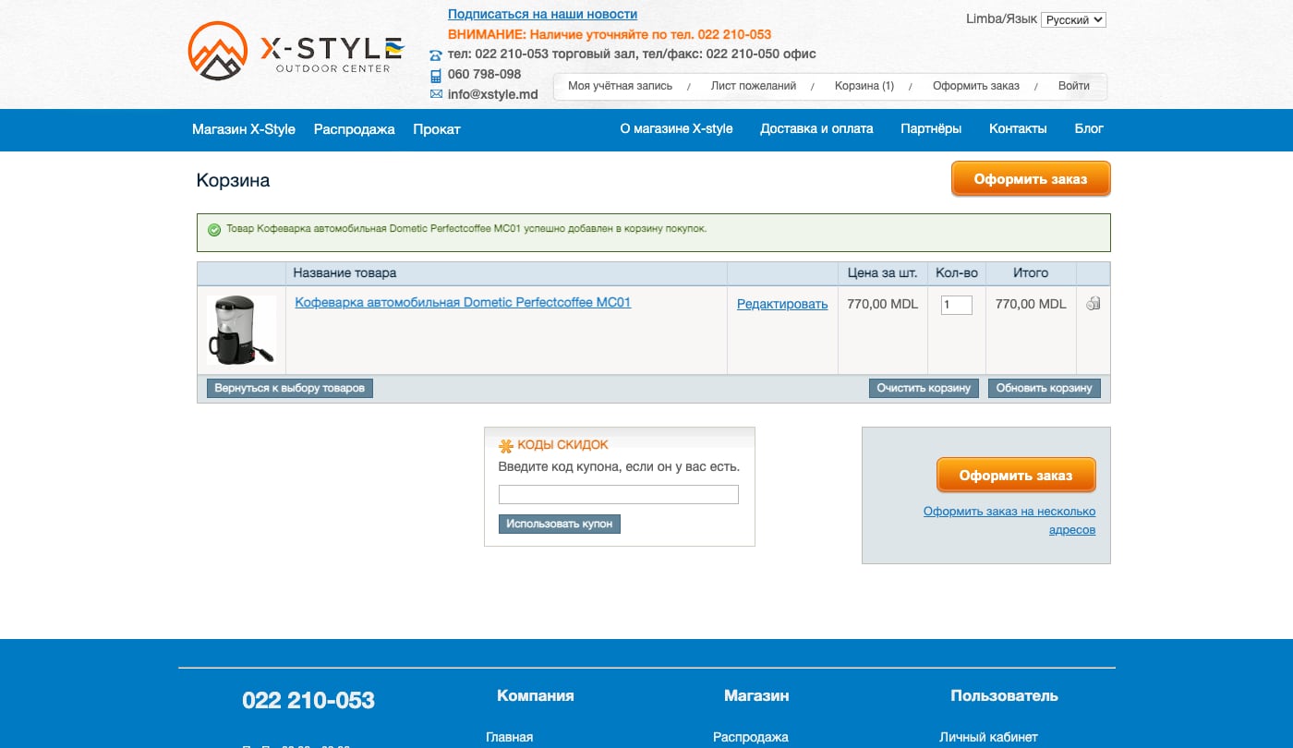Image resolution: width=1293 pixels, height=748 pixels.
Task: Open the Распродажа navigation item in blue bar
Action: pos(355,129)
